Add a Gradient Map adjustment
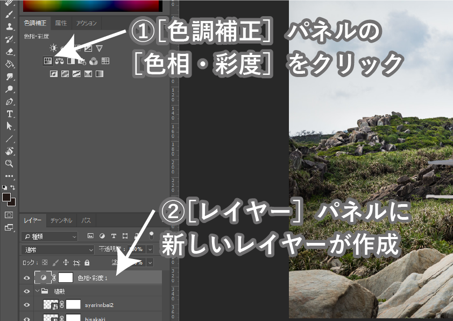The height and width of the screenshot is (321, 453). [x=100, y=74]
